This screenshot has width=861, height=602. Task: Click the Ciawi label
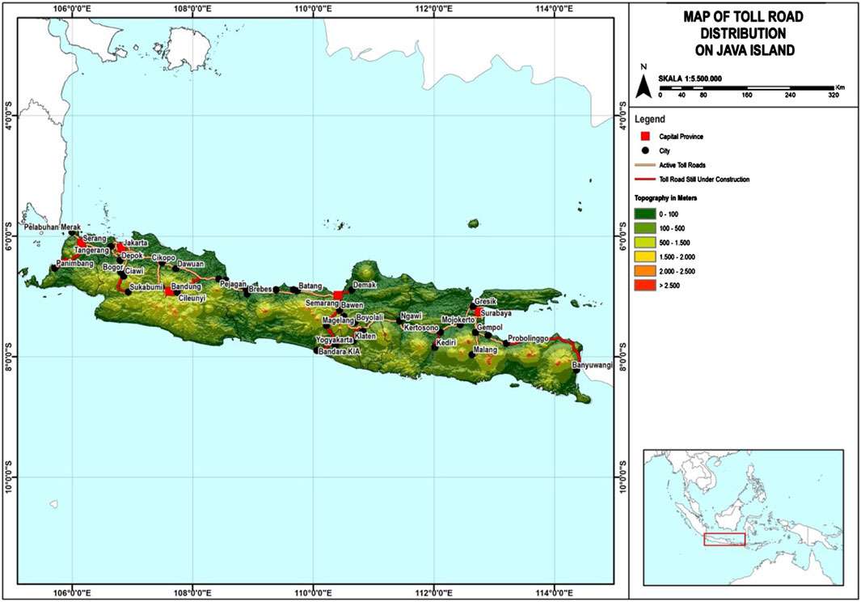(134, 271)
